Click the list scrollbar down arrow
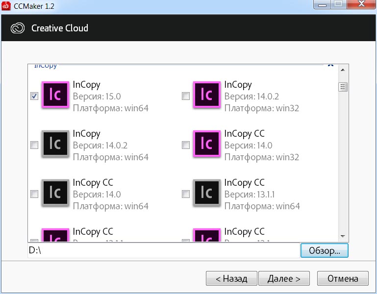The width and height of the screenshot is (377, 294). [343, 236]
